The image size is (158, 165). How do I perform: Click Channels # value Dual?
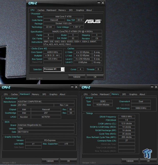pyautogui.click(x=141, y=101)
